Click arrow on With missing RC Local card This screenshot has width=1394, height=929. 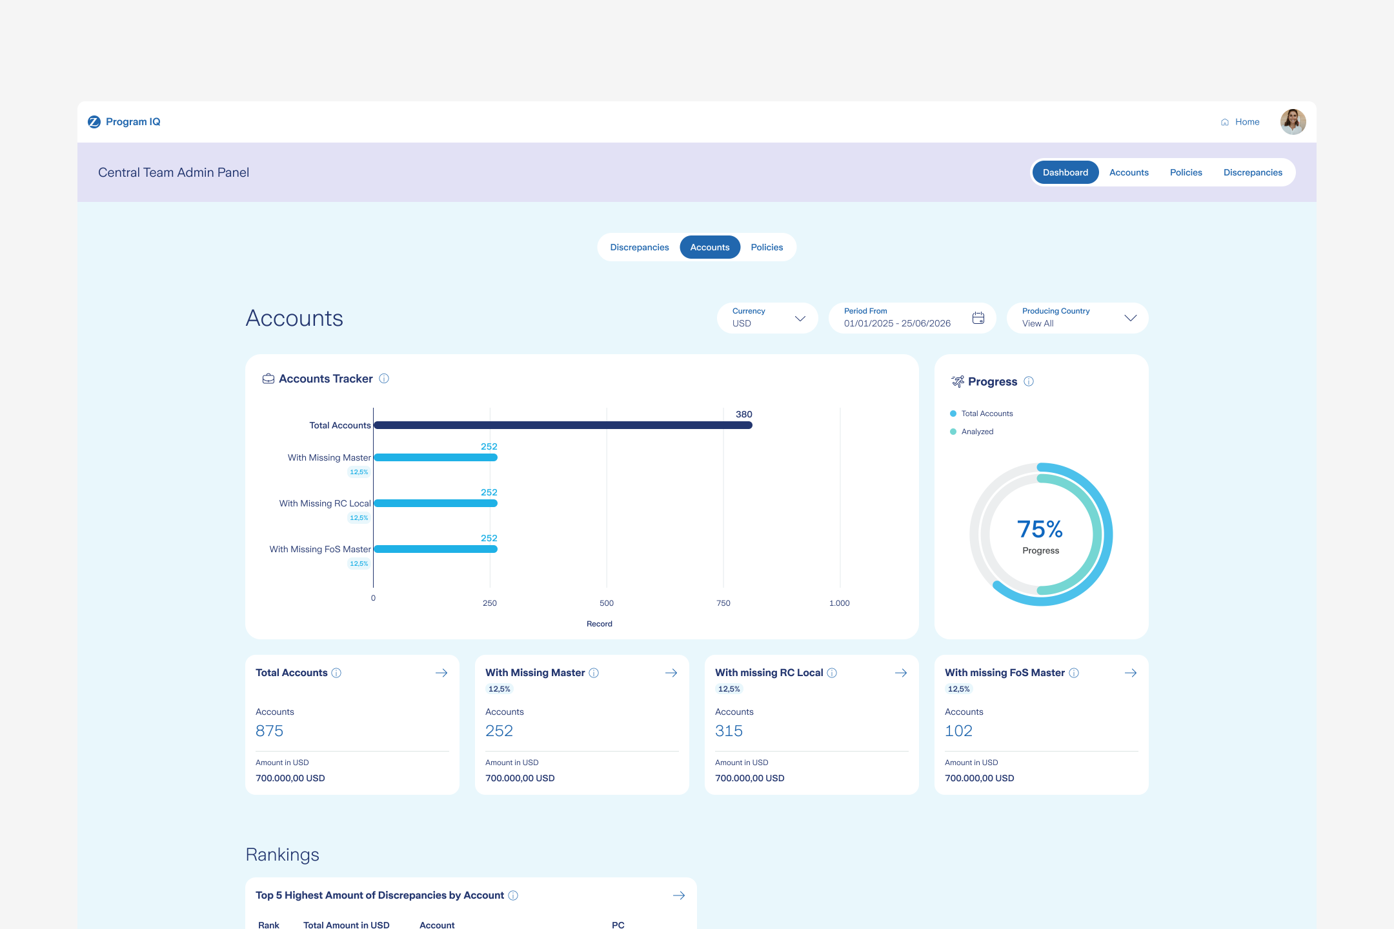[901, 673]
